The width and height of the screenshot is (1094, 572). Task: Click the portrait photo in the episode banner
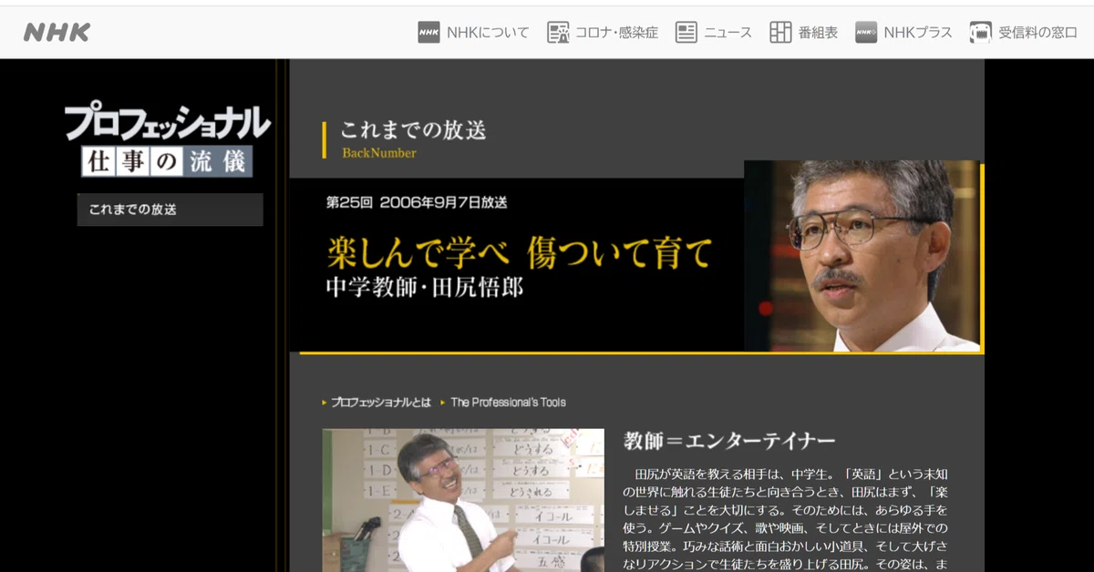coord(862,256)
